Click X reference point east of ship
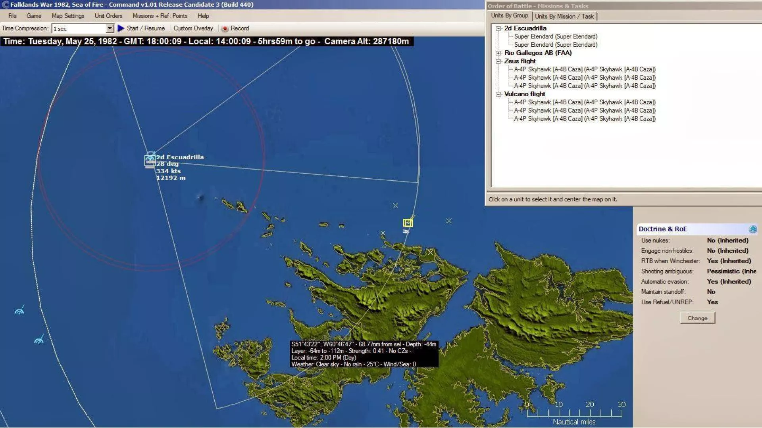The width and height of the screenshot is (762, 428). tap(449, 221)
